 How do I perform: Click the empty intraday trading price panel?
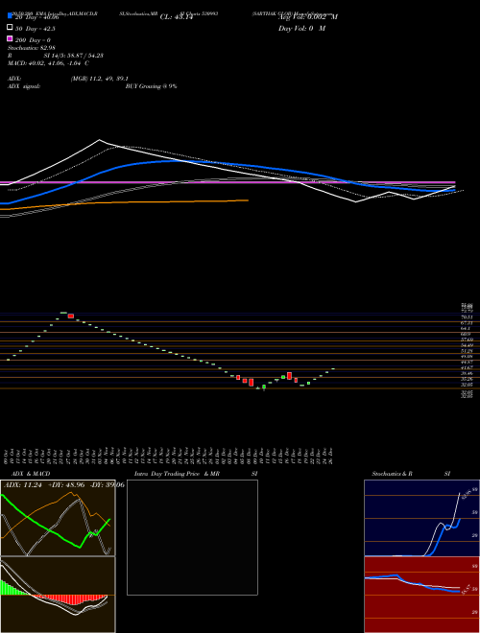(192, 537)
